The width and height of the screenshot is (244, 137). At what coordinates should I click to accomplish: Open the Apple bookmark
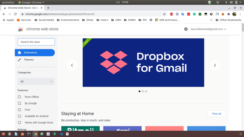click(x=8, y=20)
